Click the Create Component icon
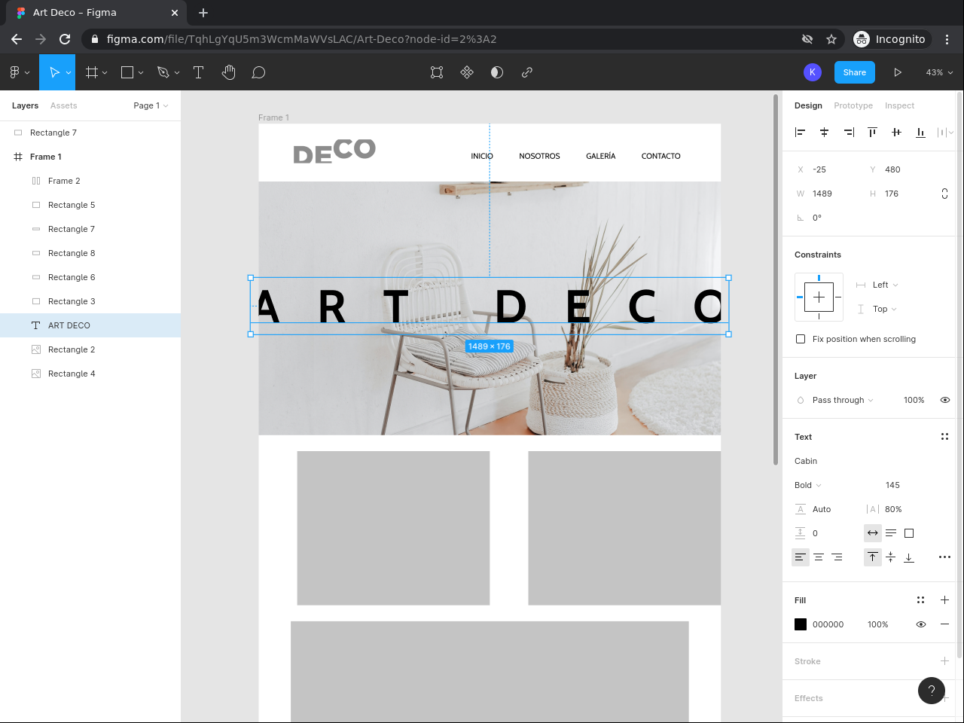 tap(467, 72)
